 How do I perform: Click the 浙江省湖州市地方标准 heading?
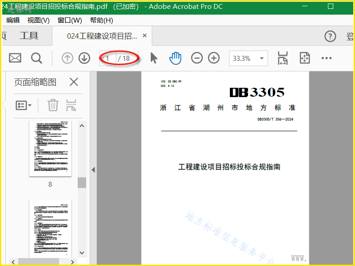[x=228, y=108]
